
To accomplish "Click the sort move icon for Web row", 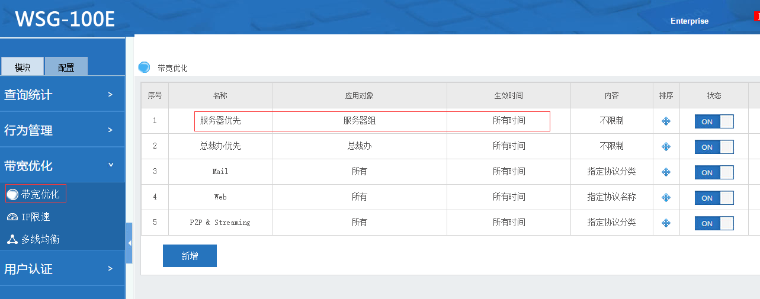I will coord(666,198).
